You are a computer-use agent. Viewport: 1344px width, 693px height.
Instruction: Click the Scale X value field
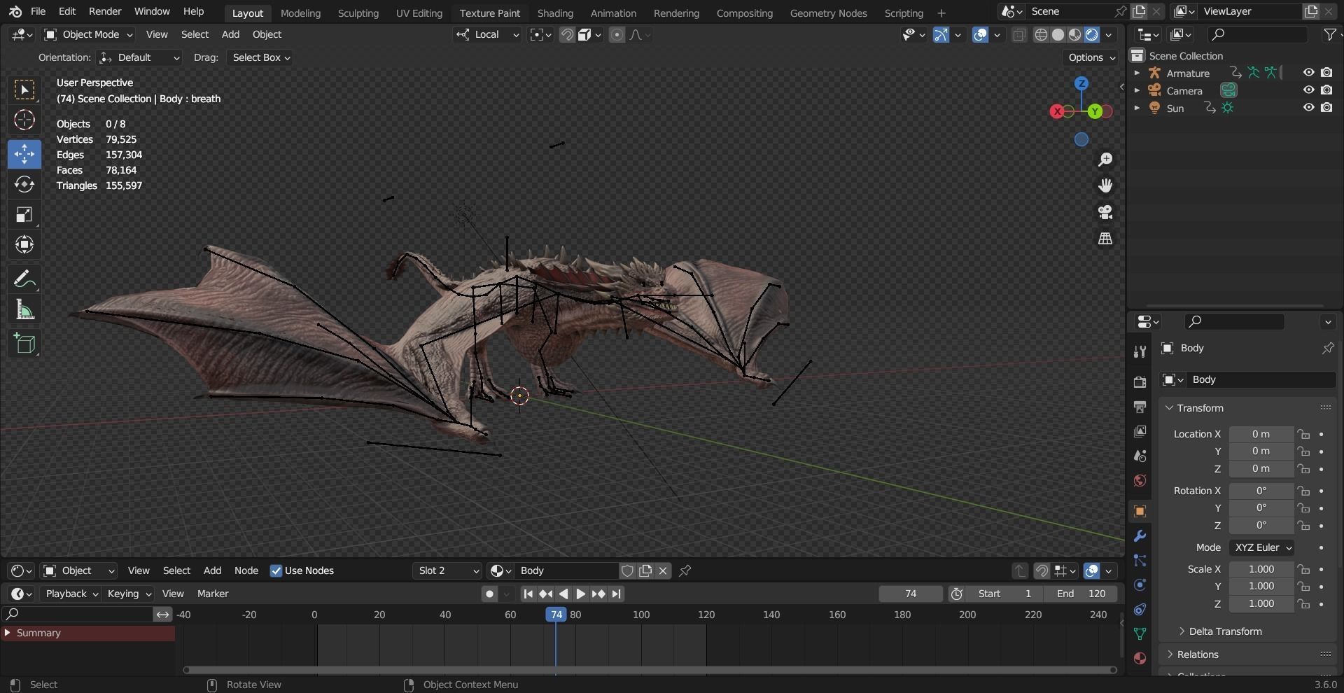click(x=1261, y=569)
